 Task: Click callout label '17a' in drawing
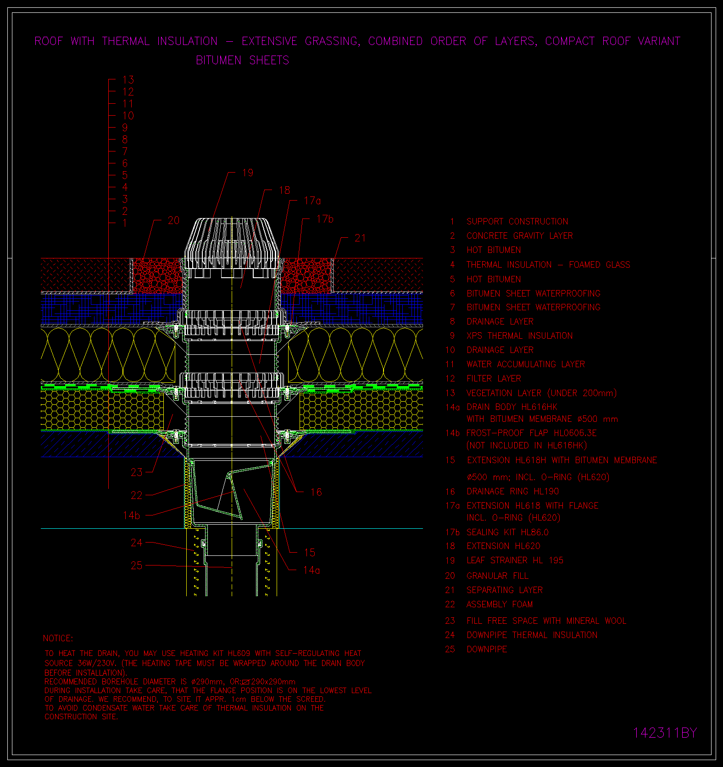[312, 201]
